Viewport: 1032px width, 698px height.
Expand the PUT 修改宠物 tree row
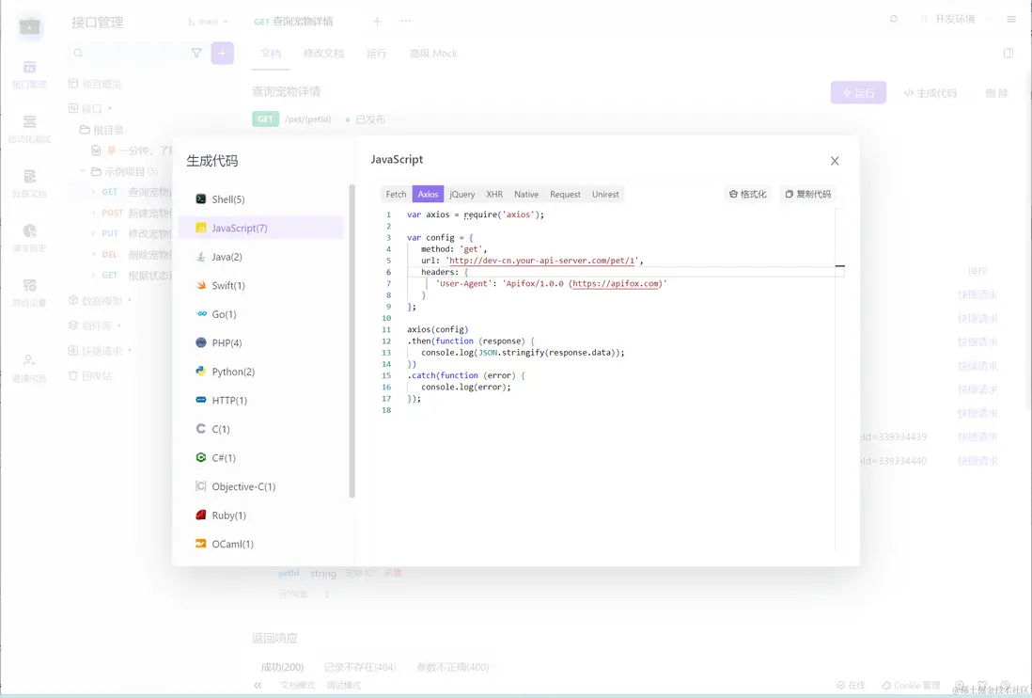(93, 233)
